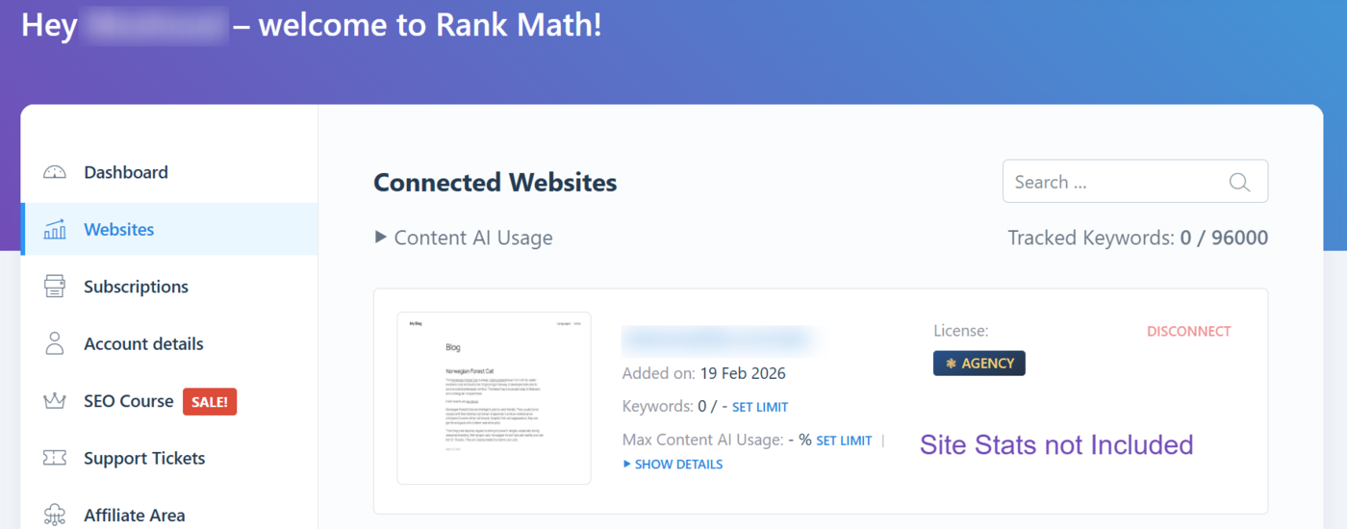Screen dimensions: 1347x529
Task: Click the red SALE! badge
Action: (210, 401)
